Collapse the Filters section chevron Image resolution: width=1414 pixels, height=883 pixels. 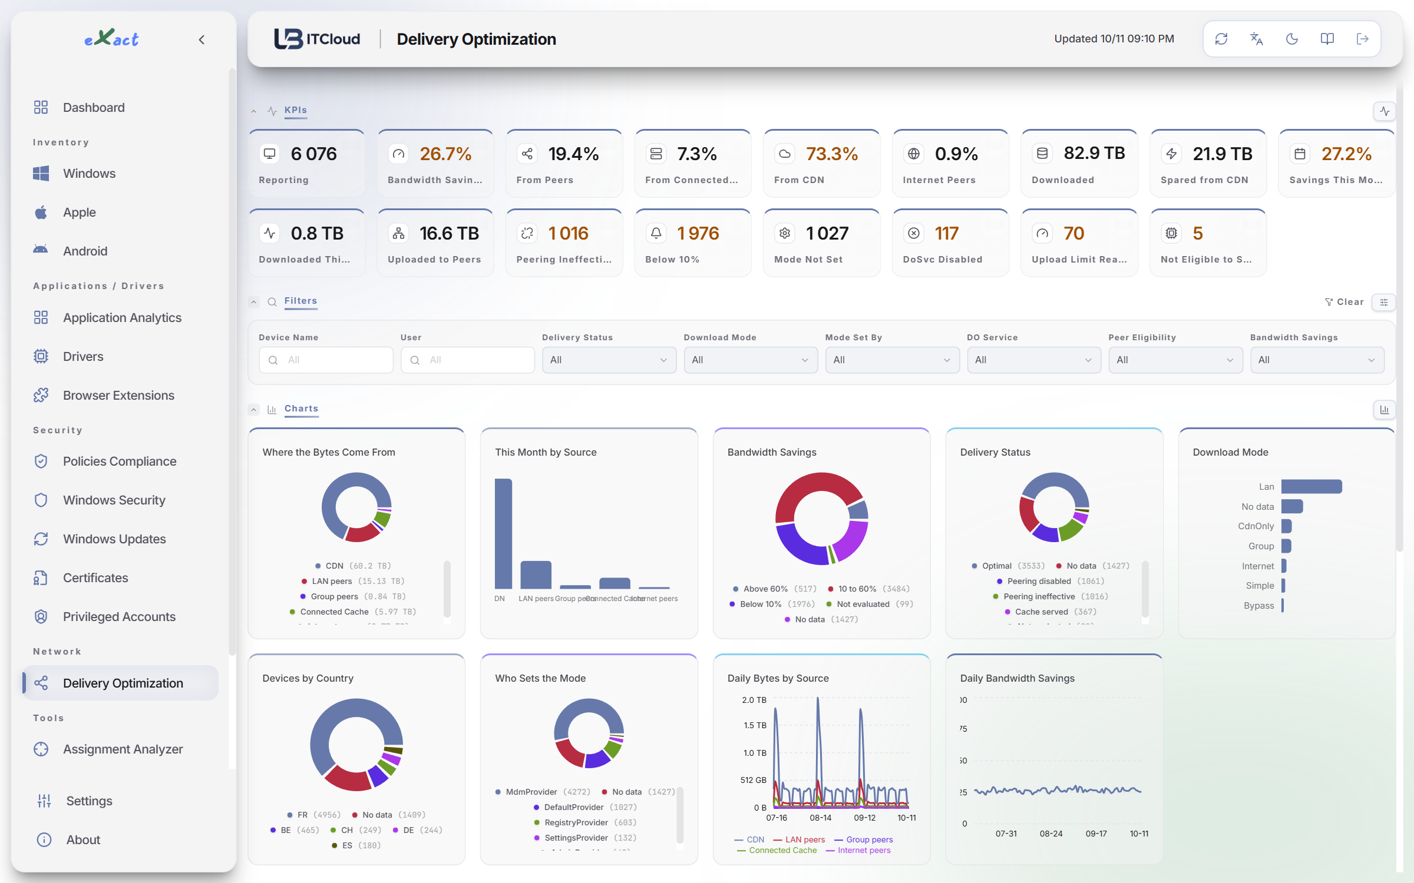(x=253, y=301)
